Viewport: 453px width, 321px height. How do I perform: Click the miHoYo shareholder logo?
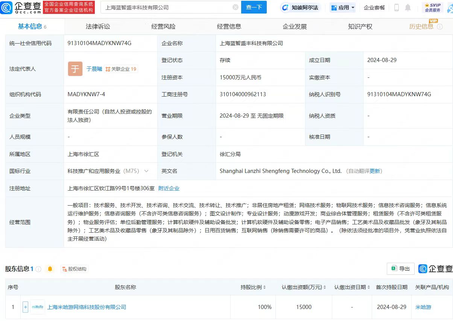[38, 307]
